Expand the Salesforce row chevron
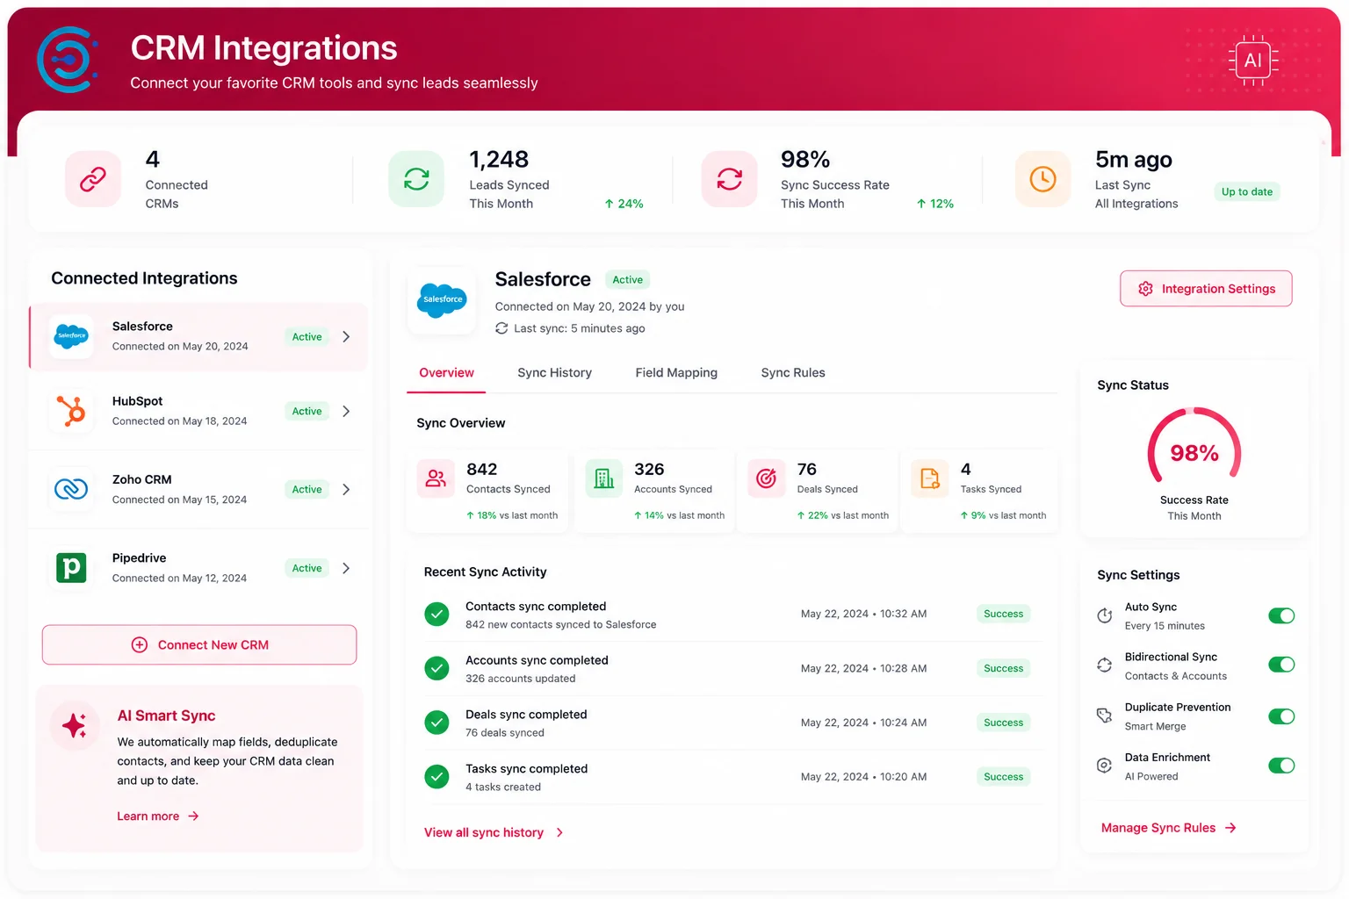Viewport: 1349px width, 899px height. click(x=346, y=336)
